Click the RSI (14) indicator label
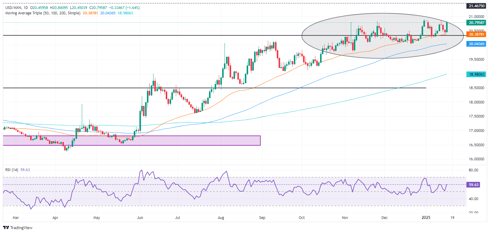Viewport: 490px width, 233px height. [x=12, y=170]
